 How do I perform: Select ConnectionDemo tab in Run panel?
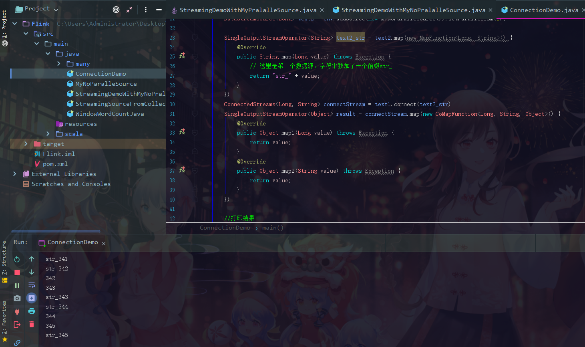point(72,242)
